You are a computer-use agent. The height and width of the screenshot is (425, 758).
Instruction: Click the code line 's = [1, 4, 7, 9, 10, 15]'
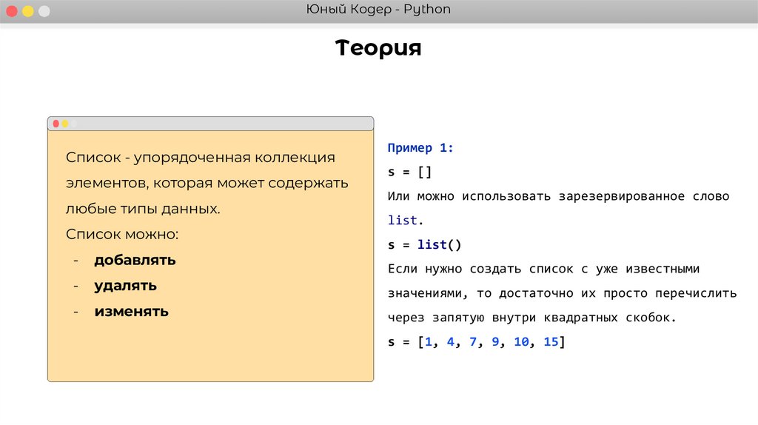[x=476, y=342]
